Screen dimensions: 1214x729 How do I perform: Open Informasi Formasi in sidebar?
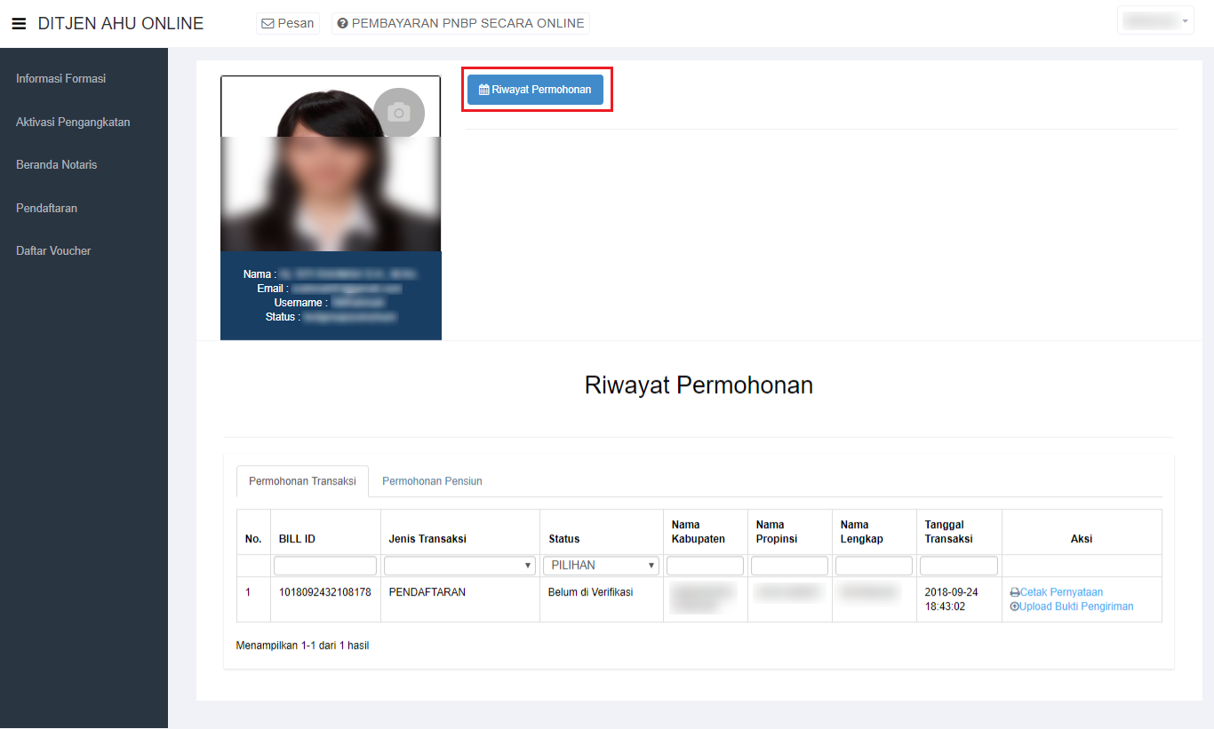point(60,79)
